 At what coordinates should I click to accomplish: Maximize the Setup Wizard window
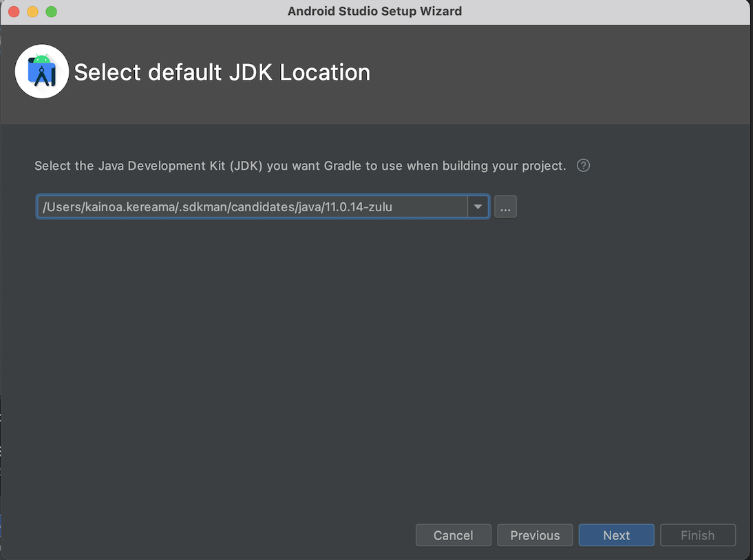click(52, 12)
